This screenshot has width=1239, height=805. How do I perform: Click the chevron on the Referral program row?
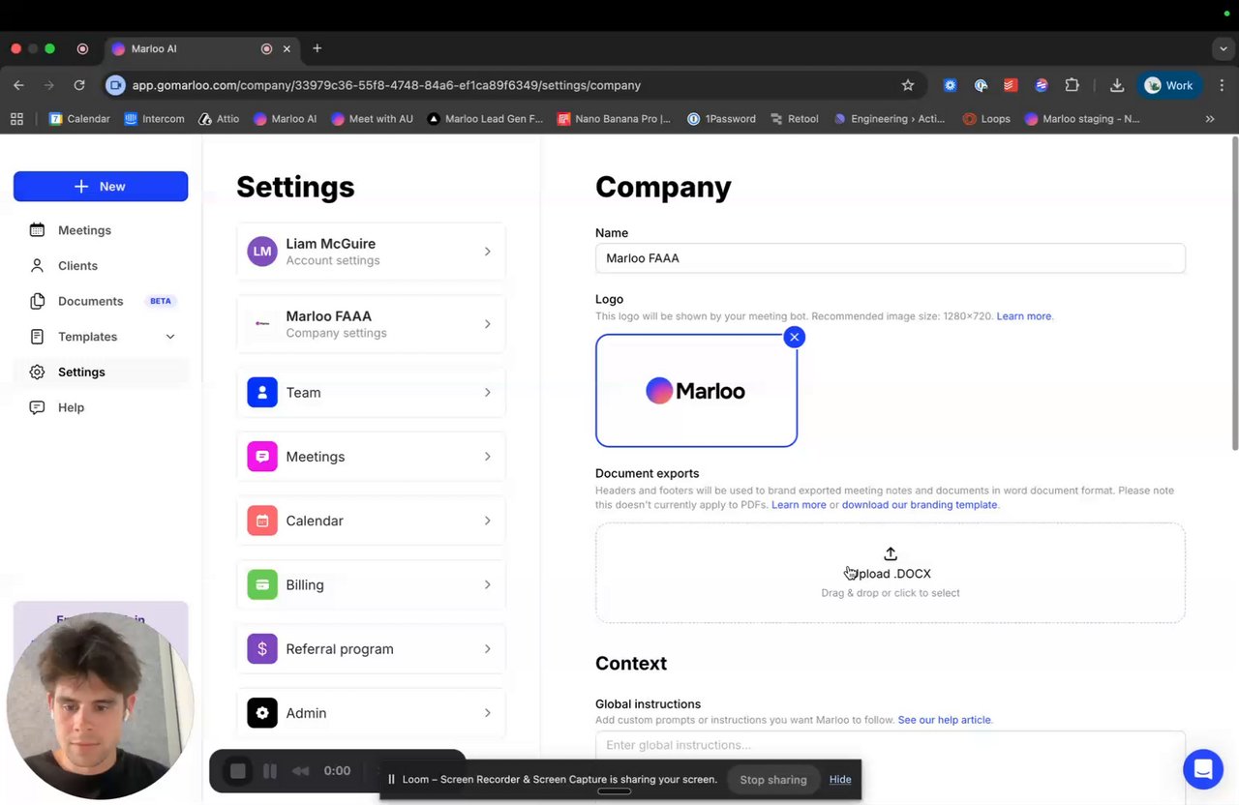[x=487, y=648]
